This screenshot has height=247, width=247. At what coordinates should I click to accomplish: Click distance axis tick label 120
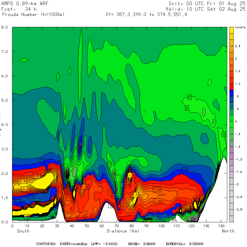191,226
